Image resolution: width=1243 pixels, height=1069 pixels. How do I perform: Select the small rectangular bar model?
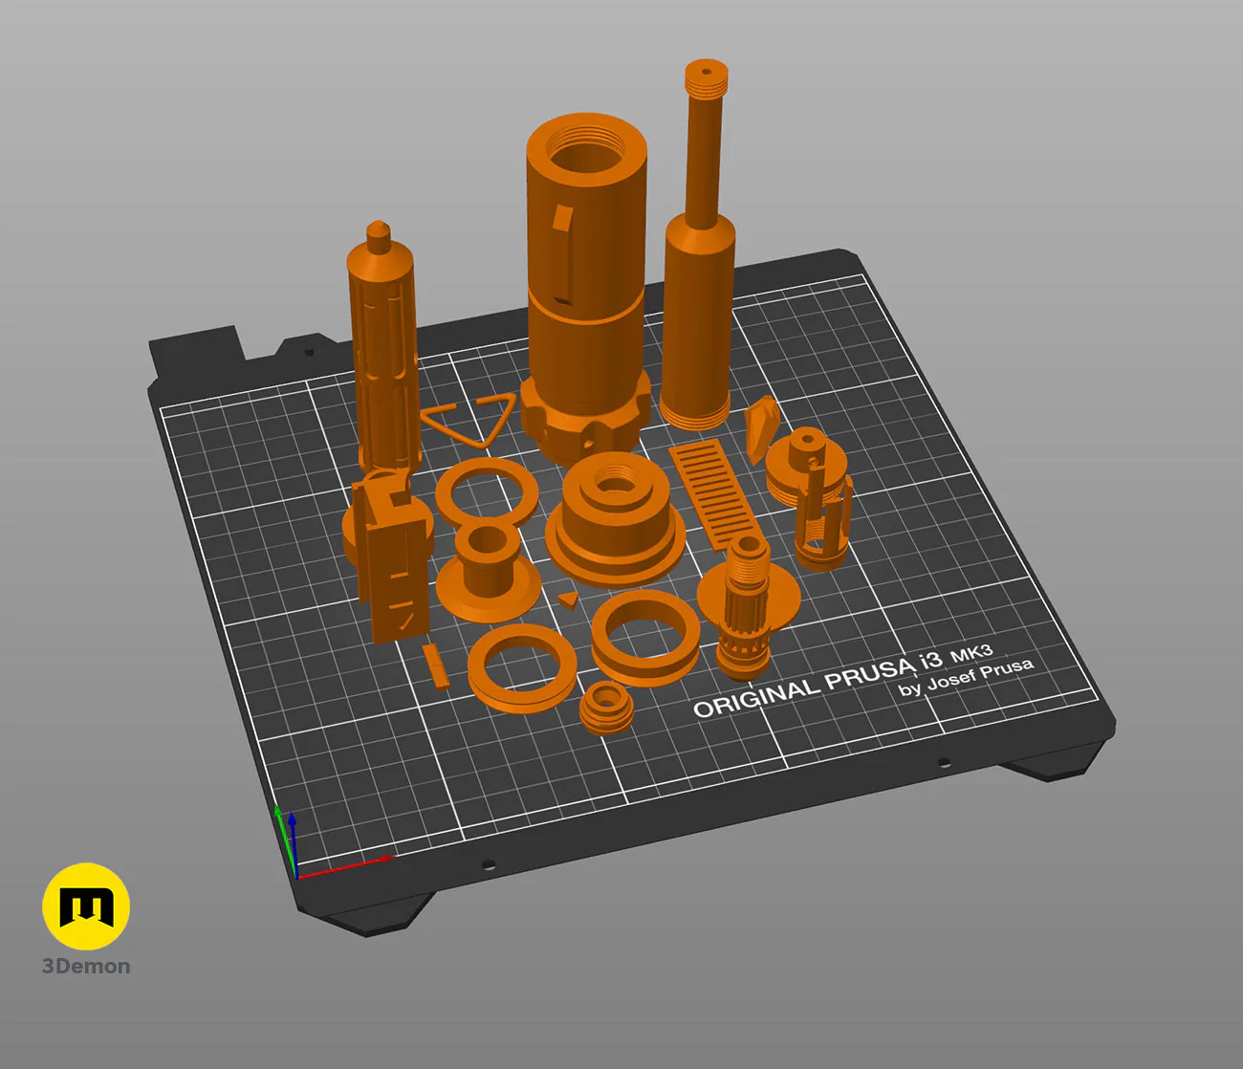coord(435,665)
